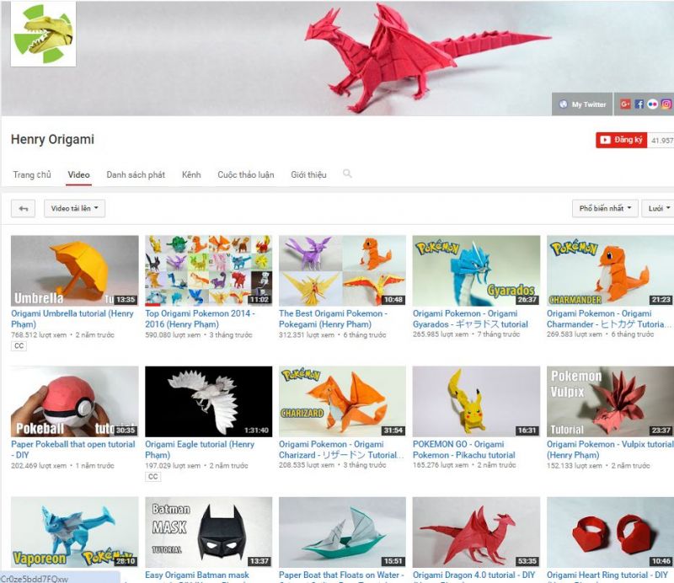Open the Google+ social icon link
The image size is (674, 583).
(625, 104)
